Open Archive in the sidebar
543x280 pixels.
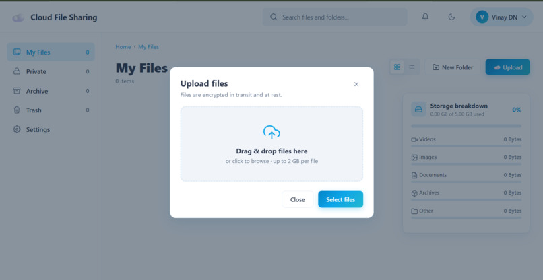point(51,91)
